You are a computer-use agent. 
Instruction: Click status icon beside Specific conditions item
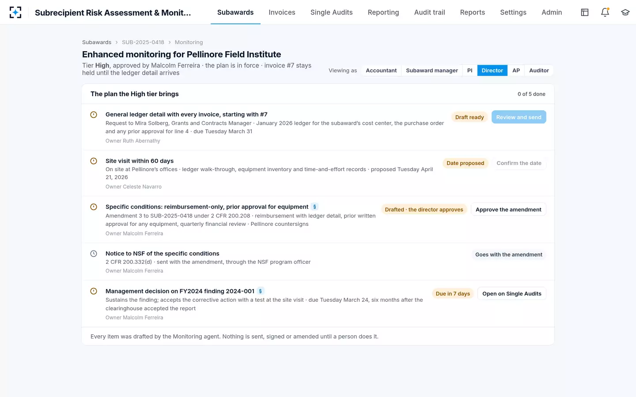click(94, 207)
